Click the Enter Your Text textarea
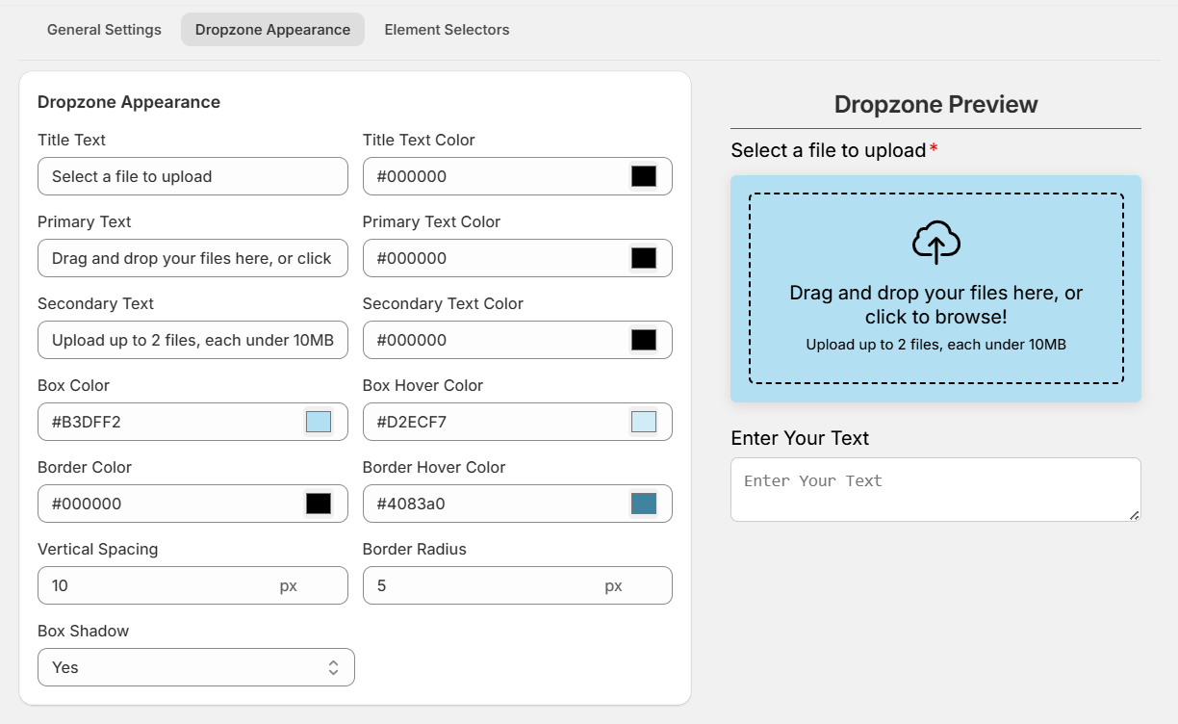The height and width of the screenshot is (724, 1178). click(935, 489)
